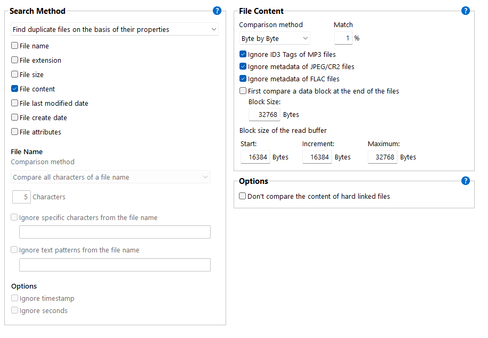Uncheck Ignore metadata of JPEG/CR2 files

tap(243, 67)
